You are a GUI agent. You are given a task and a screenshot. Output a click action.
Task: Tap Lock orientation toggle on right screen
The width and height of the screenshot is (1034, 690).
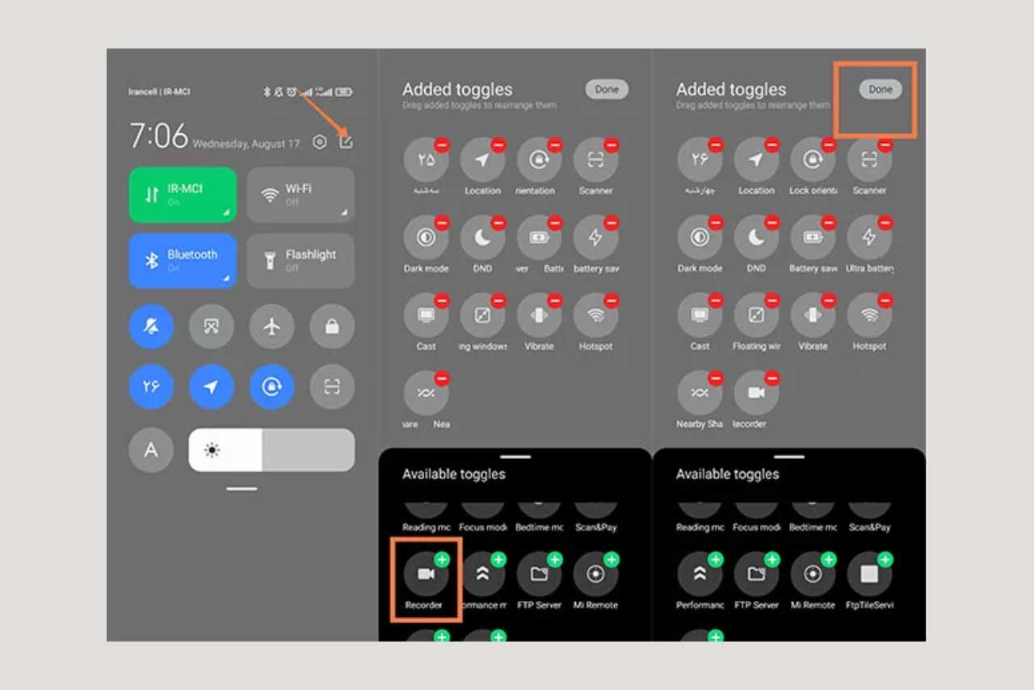813,160
